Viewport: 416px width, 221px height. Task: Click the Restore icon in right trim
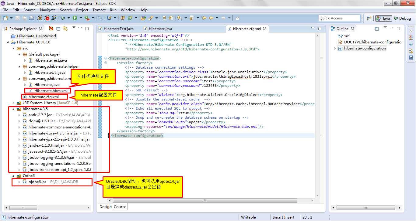click(x=411, y=31)
